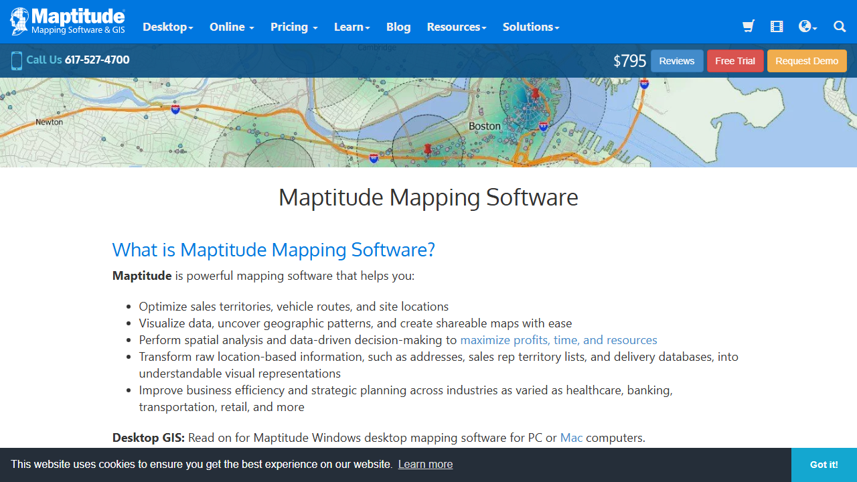Viewport: 857px width, 482px height.
Task: Click the Newton label on map
Action: pyautogui.click(x=50, y=122)
